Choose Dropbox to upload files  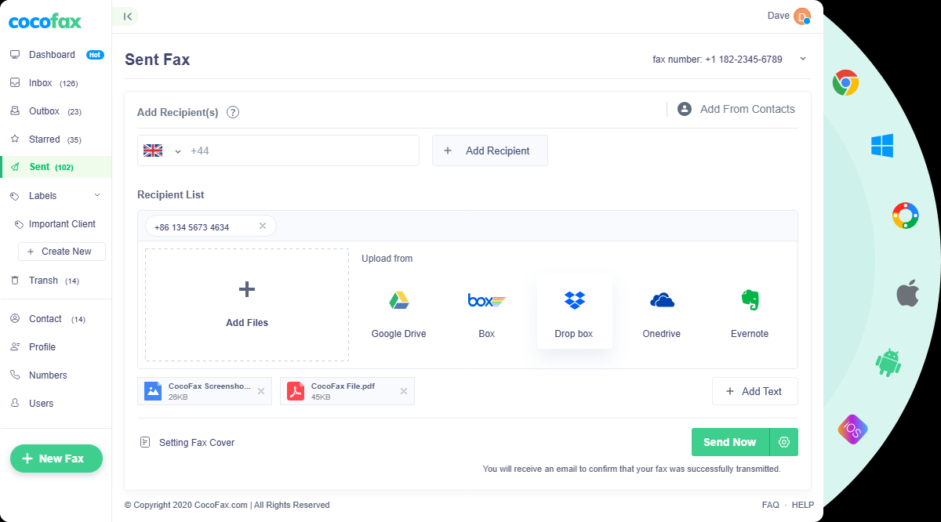pos(574,300)
